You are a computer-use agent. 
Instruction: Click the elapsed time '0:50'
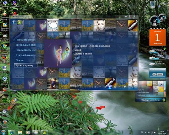[x=77, y=58]
